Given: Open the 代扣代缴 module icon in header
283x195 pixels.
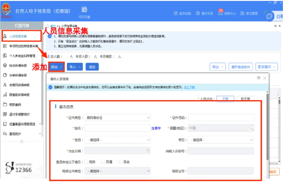Looking at the screenshot, I should point(84,10).
